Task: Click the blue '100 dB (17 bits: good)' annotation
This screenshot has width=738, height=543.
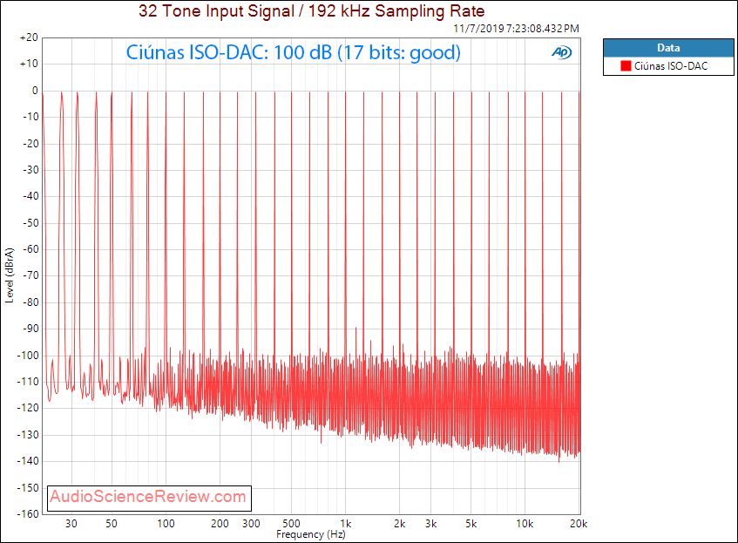Action: click(367, 52)
